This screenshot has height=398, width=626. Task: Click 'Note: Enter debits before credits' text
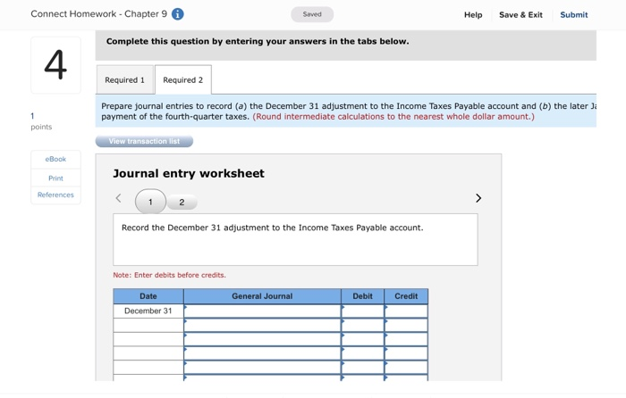169,275
